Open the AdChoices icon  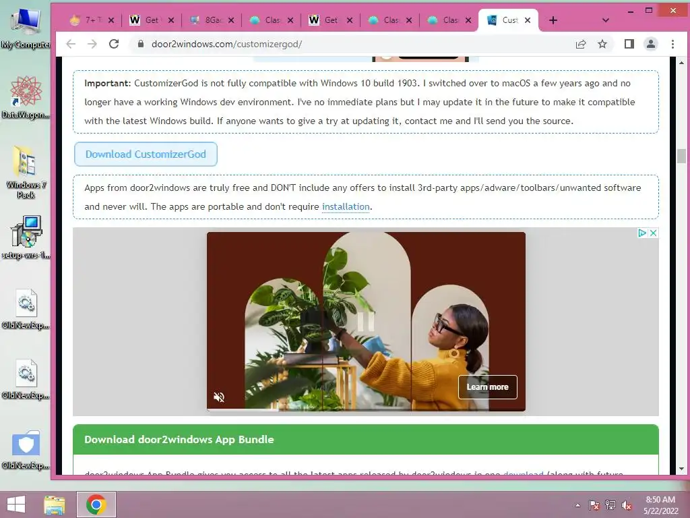(x=642, y=233)
